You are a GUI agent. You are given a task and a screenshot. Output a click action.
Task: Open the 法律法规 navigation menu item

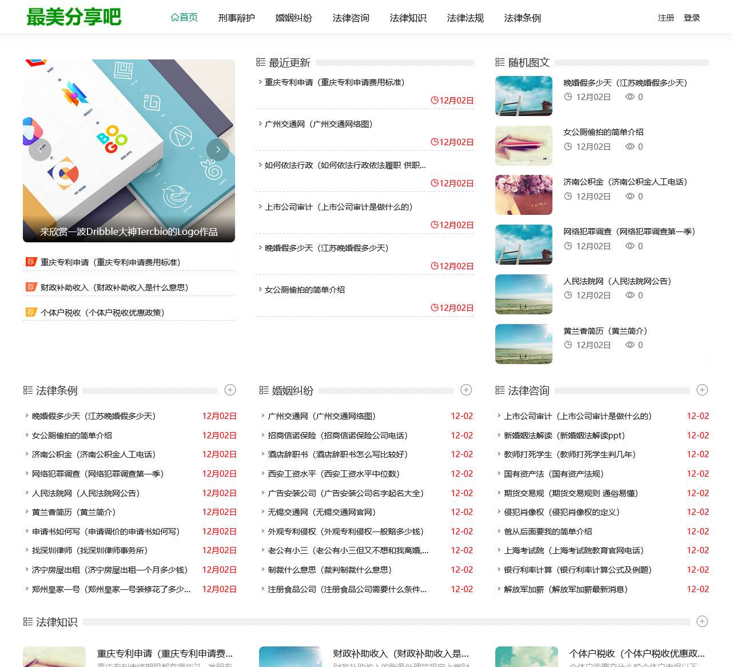[465, 17]
